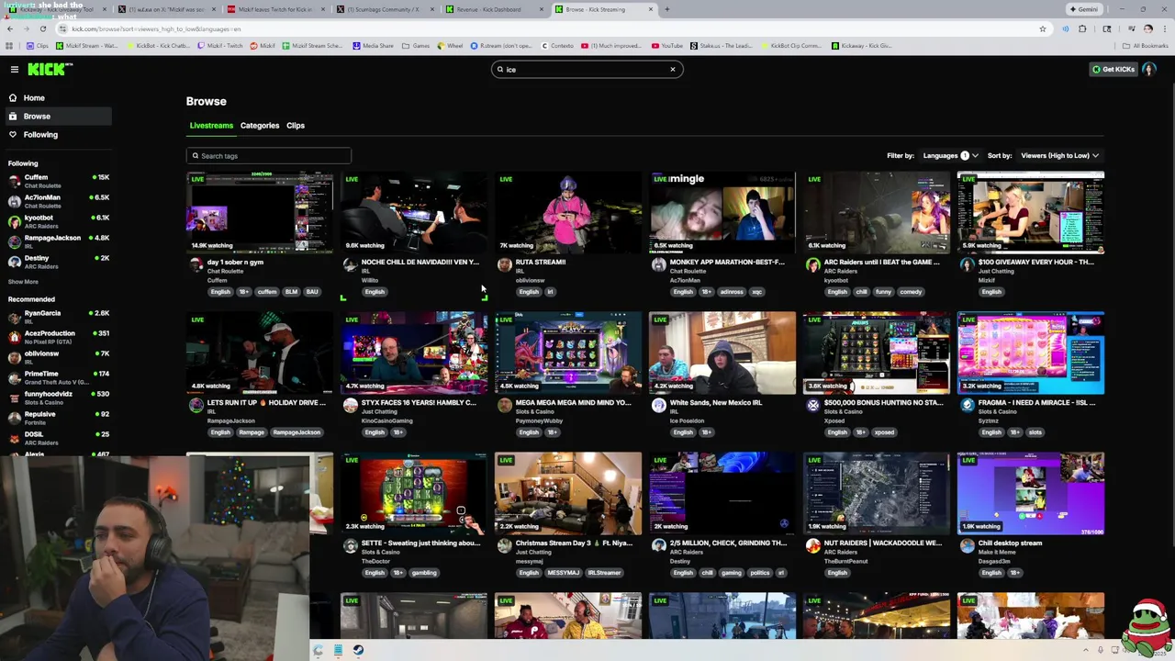The image size is (1175, 661).
Task: Open Repulsive in Recommended list
Action: tap(57, 418)
